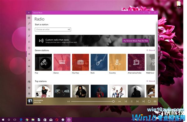Click the Pop label text
The height and width of the screenshot is (122, 187).
(36, 73)
